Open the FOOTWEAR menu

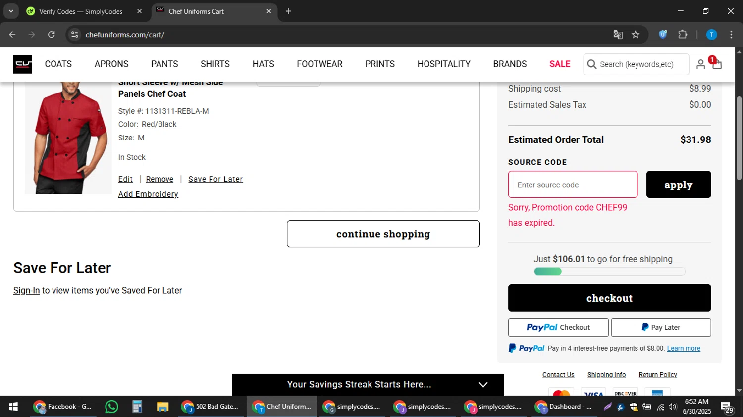[x=319, y=64]
